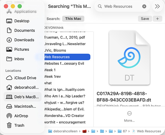Select the Web Resources result row

67,57
